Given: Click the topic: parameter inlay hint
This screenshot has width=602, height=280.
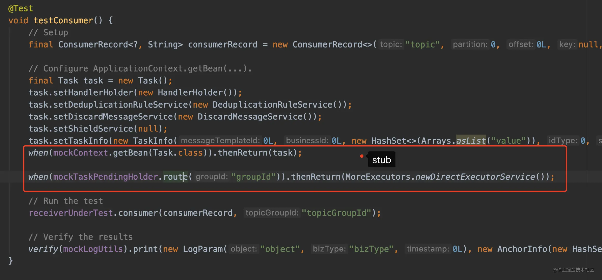Looking at the screenshot, I should [391, 44].
